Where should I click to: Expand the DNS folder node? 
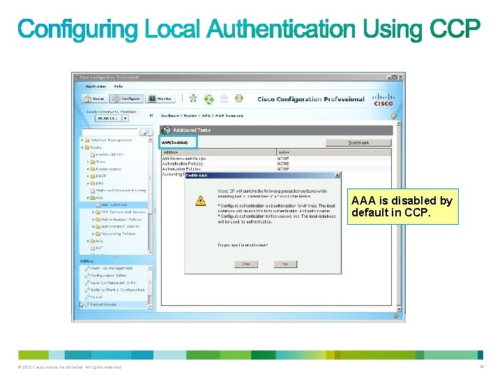tap(88, 184)
